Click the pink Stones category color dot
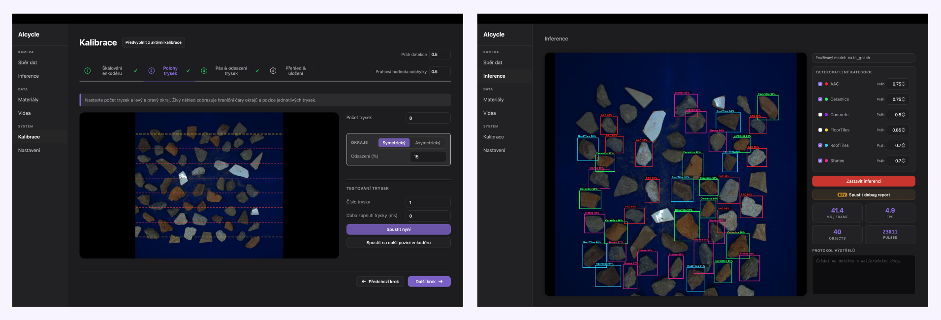 pos(826,161)
